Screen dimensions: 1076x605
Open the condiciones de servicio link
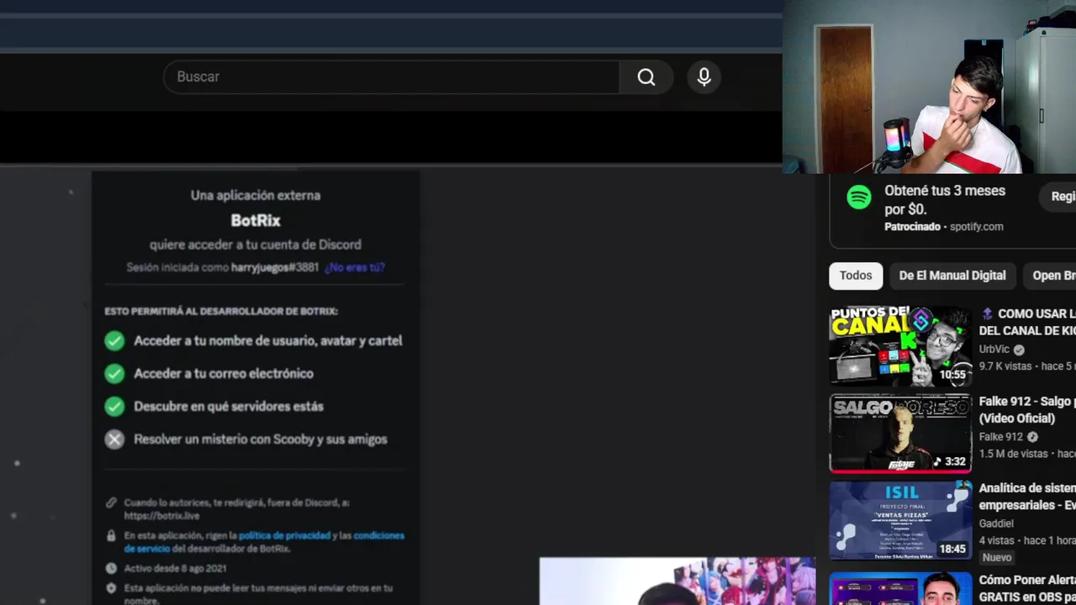click(x=264, y=542)
